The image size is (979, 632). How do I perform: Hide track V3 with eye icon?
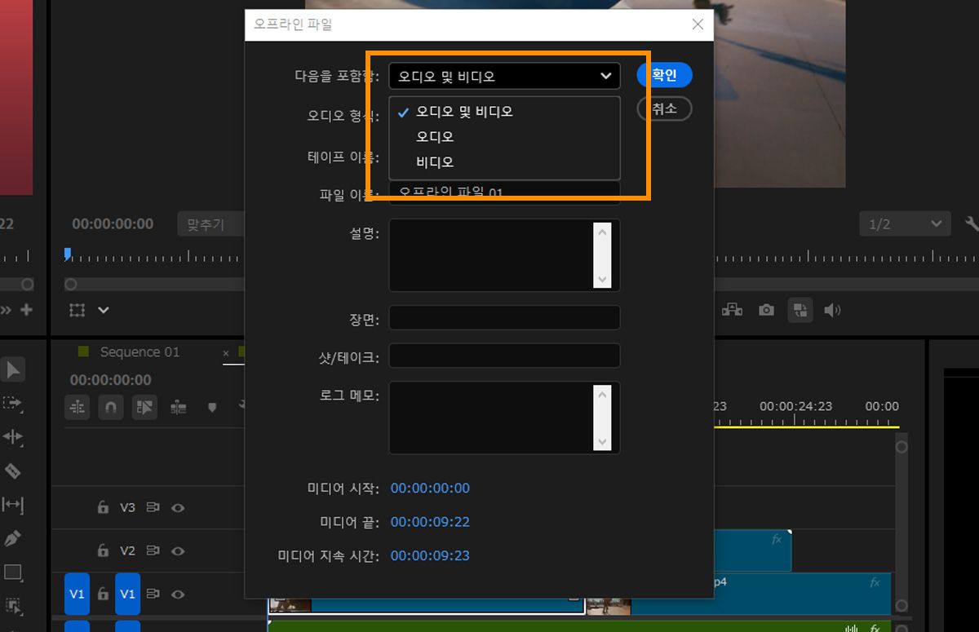coord(178,507)
